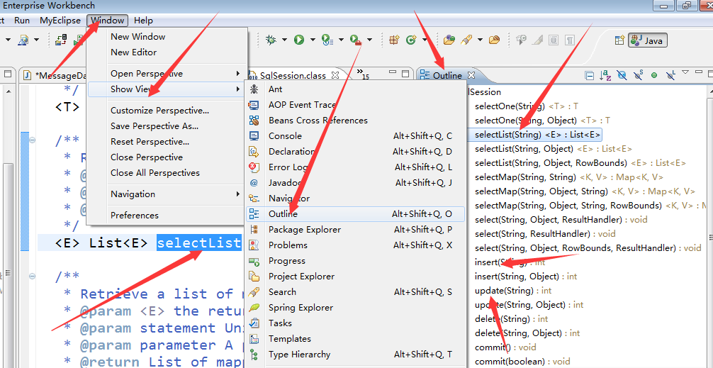The height and width of the screenshot is (368, 713).
Task: Click the Show Whitespace Characters pilcrow icon
Action: 569,40
